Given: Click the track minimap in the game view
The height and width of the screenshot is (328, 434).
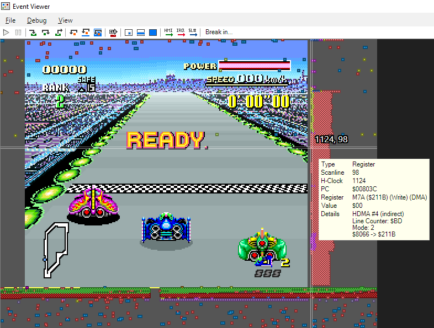Looking at the screenshot, I should (56, 250).
